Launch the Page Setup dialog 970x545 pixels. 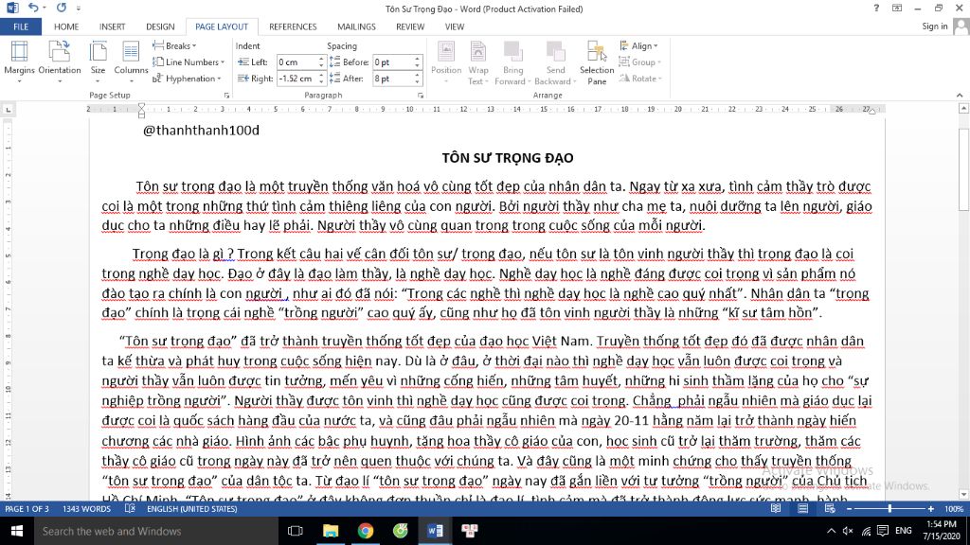226,96
